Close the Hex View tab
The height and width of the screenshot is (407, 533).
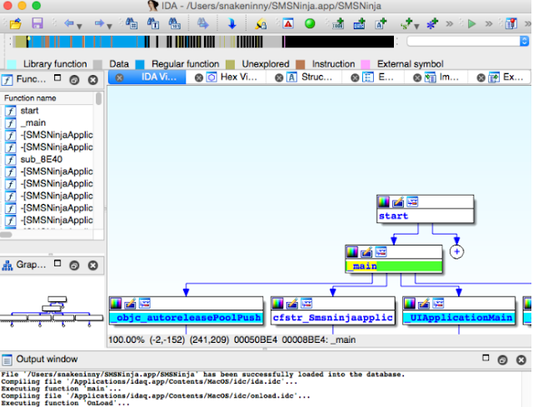199,77
